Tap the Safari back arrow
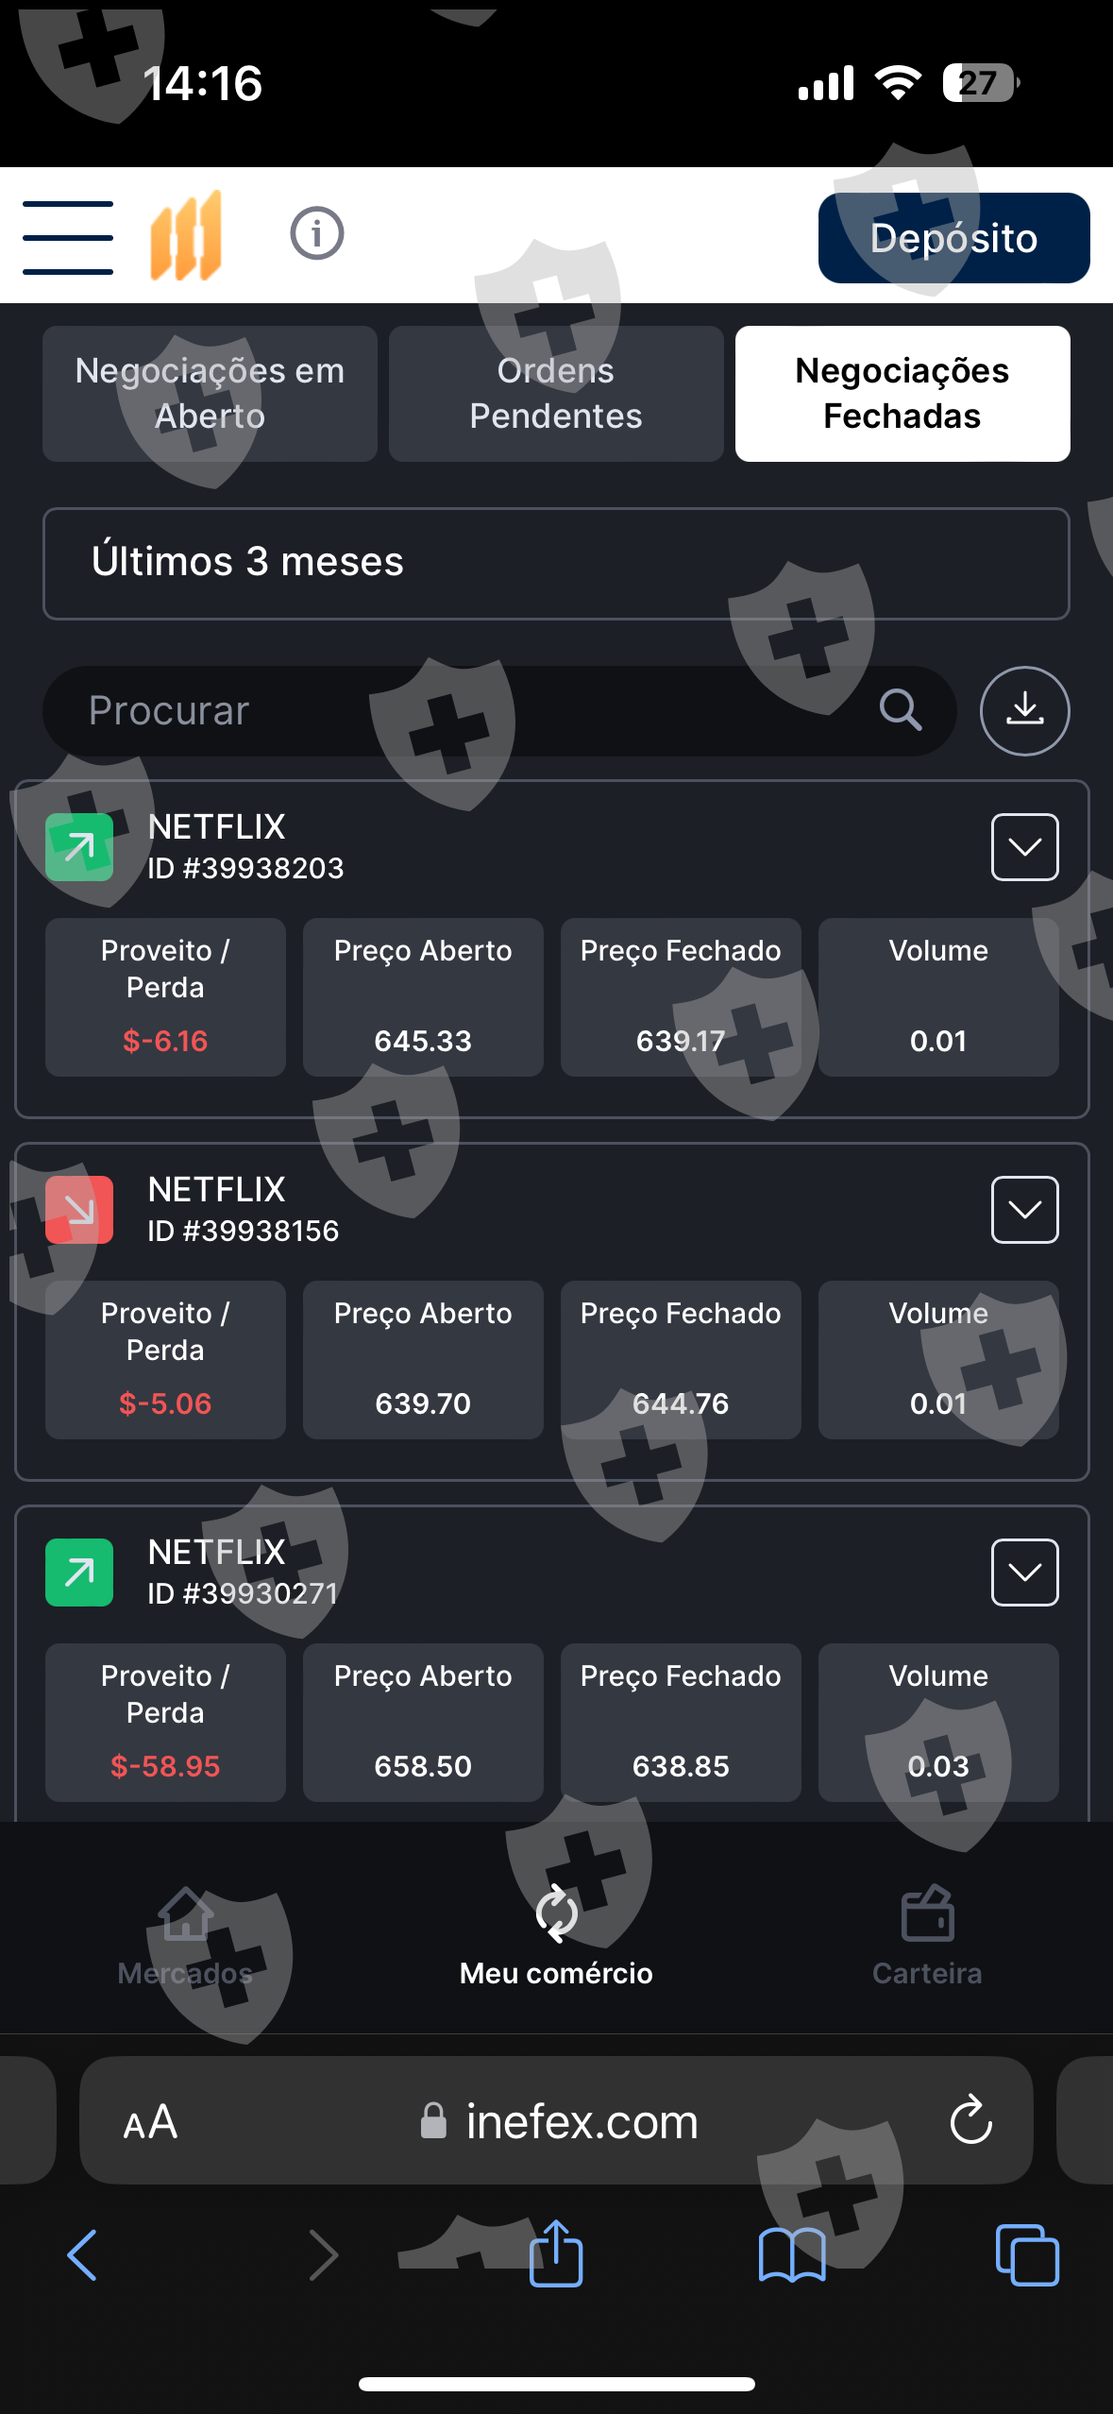Viewport: 1113px width, 2414px height. tap(83, 2254)
